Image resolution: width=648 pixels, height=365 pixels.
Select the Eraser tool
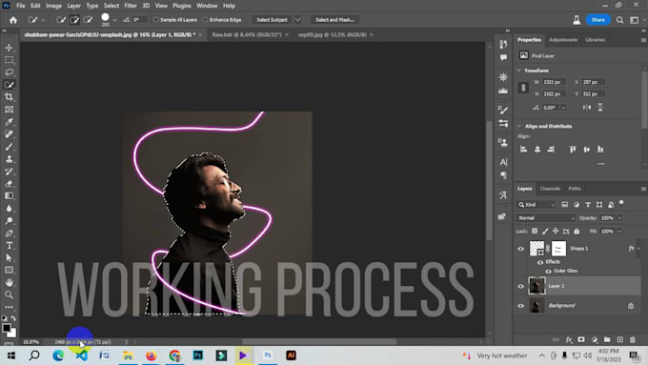coord(9,184)
